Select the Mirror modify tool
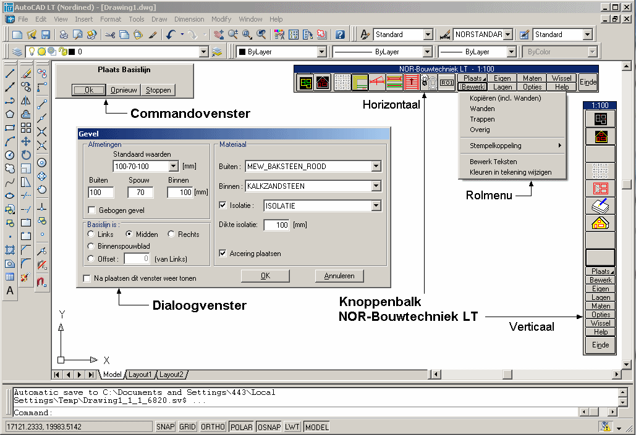Image resolution: width=636 pixels, height=435 pixels. (x=26, y=101)
